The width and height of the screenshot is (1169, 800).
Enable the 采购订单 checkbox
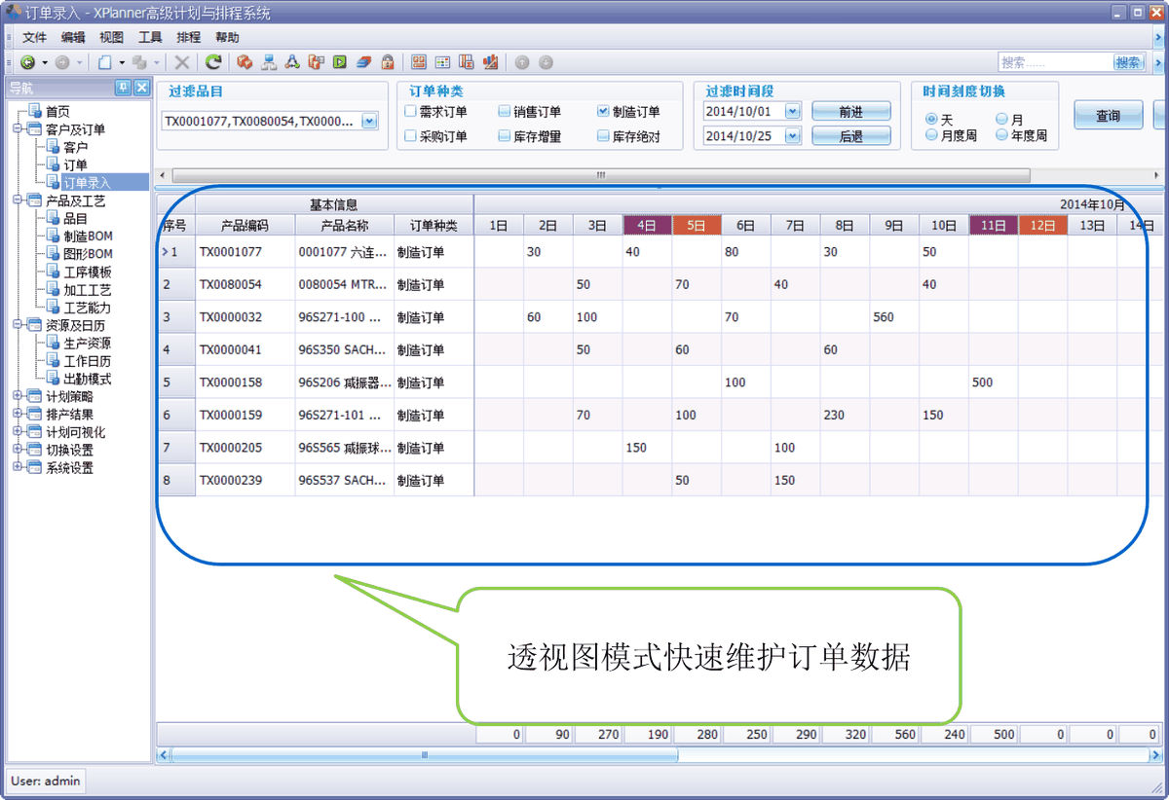click(410, 136)
